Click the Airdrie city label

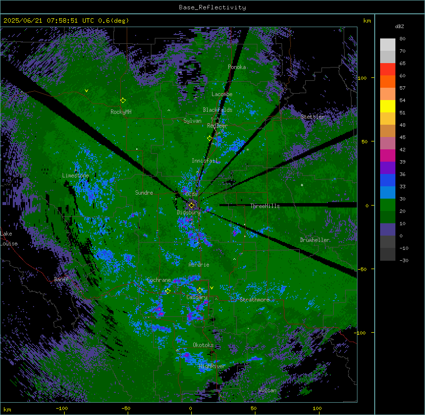click(199, 265)
